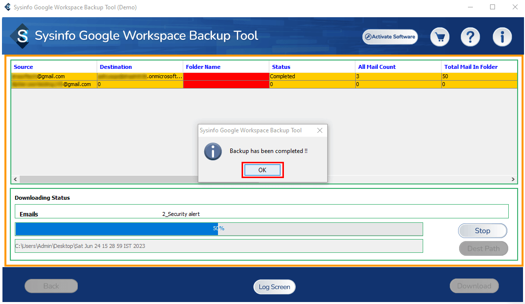Image resolution: width=525 pixels, height=304 pixels.
Task: Click the Source column header
Action: (x=24, y=67)
